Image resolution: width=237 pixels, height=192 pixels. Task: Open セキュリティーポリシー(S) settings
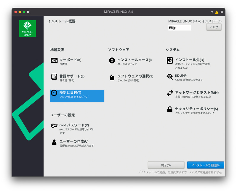196,109
